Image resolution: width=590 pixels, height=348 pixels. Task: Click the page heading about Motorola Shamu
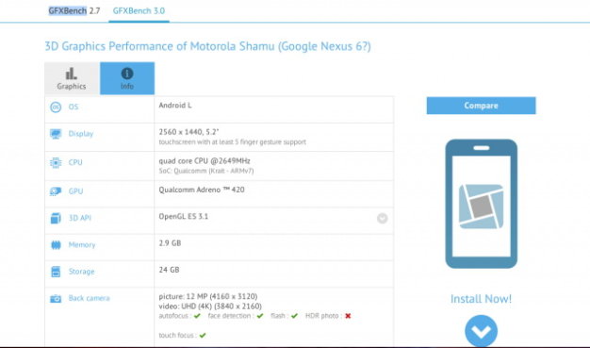click(207, 46)
